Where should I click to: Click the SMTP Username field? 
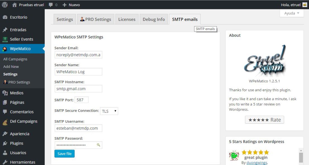pyautogui.click(x=78, y=128)
